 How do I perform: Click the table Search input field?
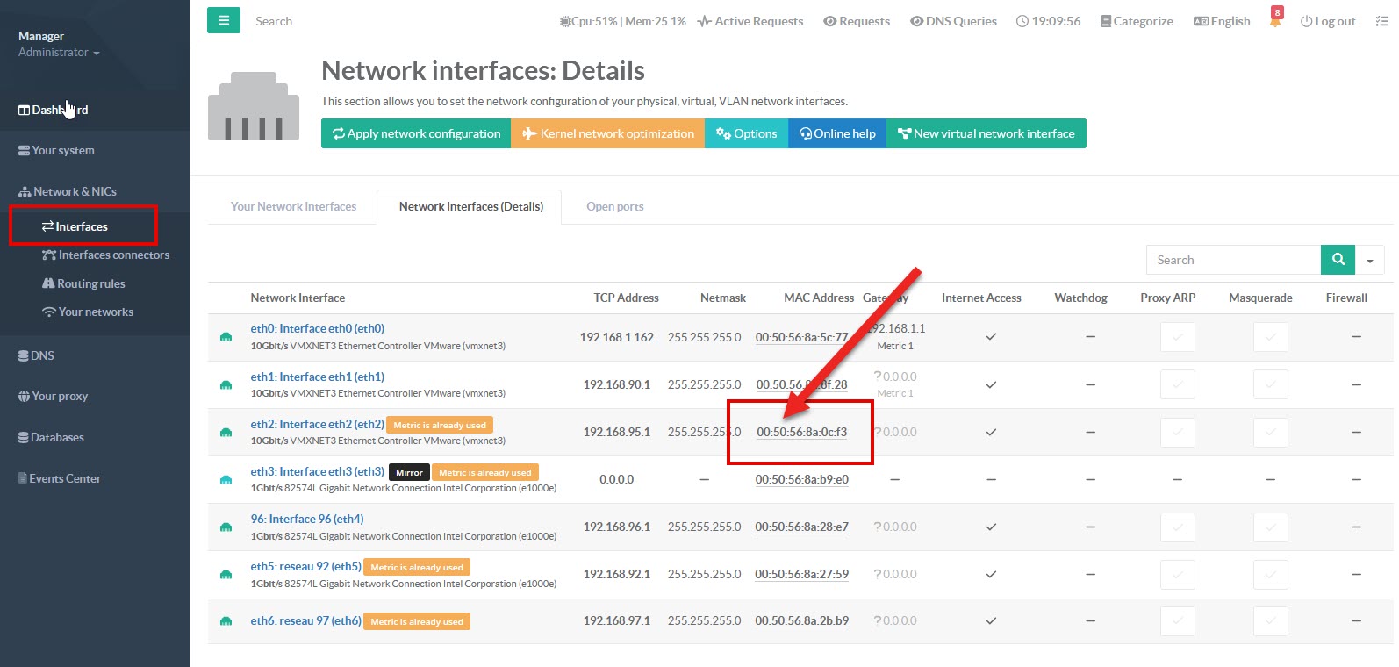pyautogui.click(x=1232, y=260)
